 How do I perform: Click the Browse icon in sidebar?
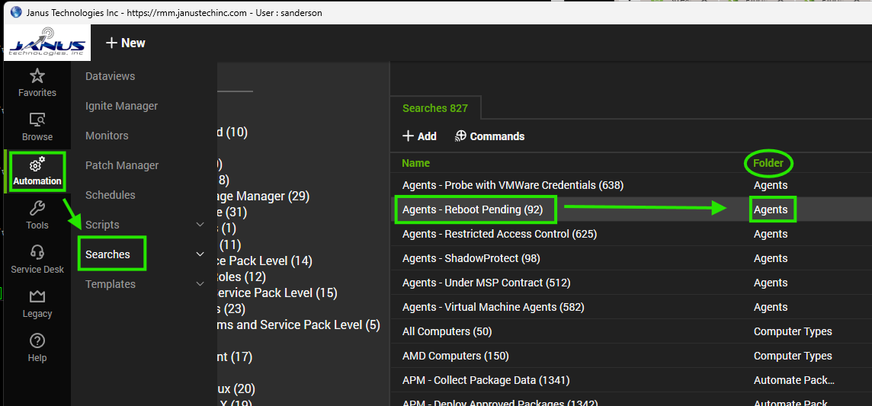click(x=37, y=120)
